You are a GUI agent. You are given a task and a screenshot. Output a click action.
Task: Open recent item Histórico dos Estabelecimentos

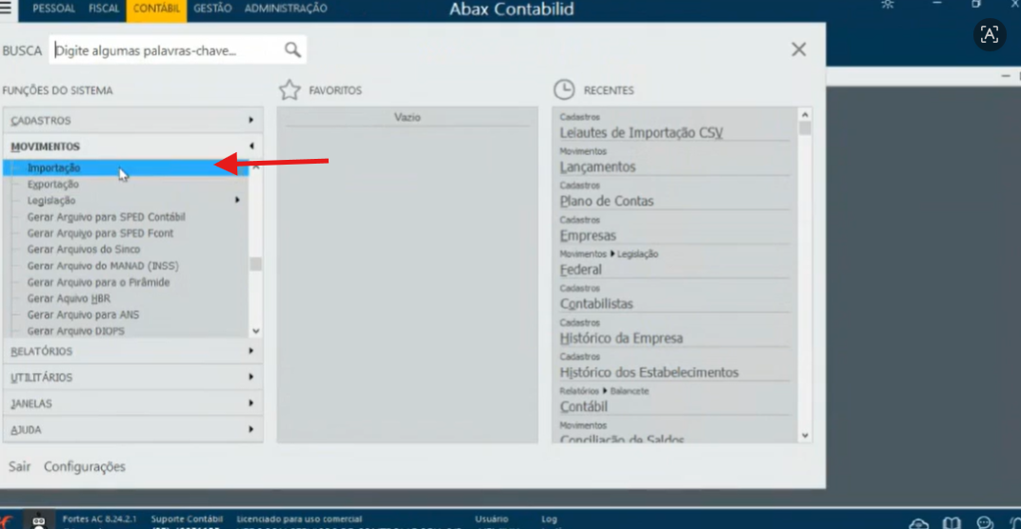pos(650,372)
